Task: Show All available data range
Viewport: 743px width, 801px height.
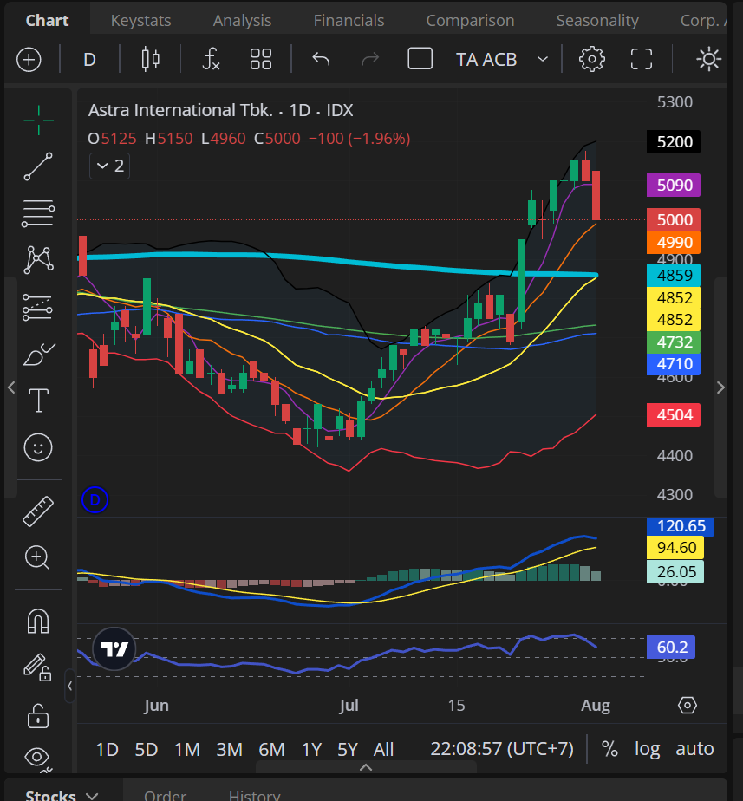Action: (383, 749)
